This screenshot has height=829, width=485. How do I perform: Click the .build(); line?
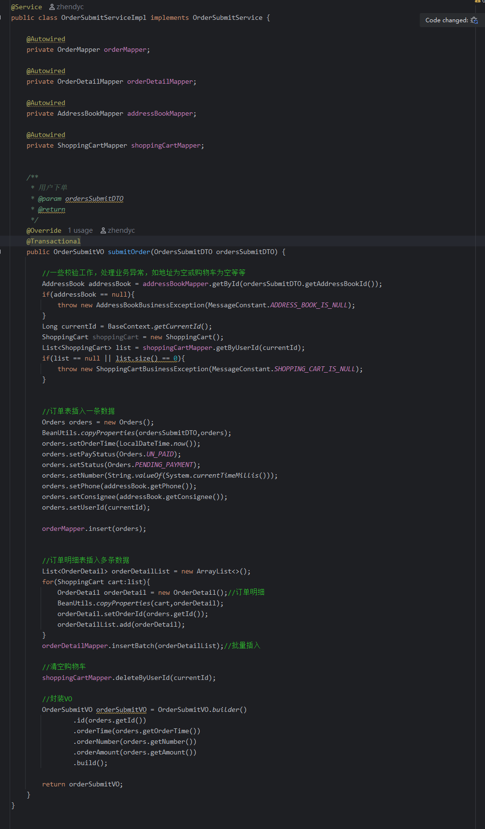(90, 763)
